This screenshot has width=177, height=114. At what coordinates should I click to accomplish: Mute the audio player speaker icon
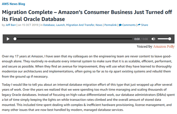153,39
